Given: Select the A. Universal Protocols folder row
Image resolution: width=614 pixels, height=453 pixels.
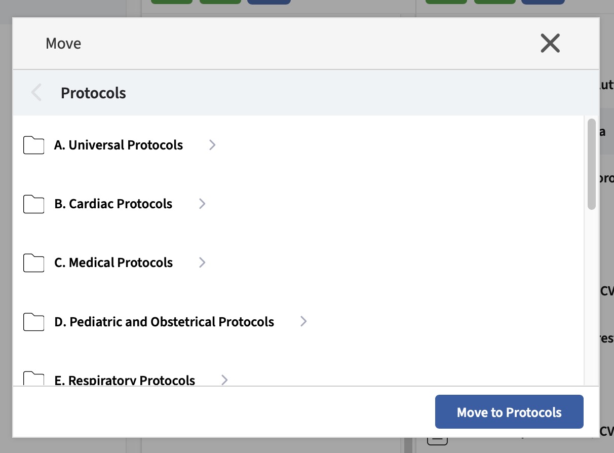Looking at the screenshot, I should click(119, 145).
